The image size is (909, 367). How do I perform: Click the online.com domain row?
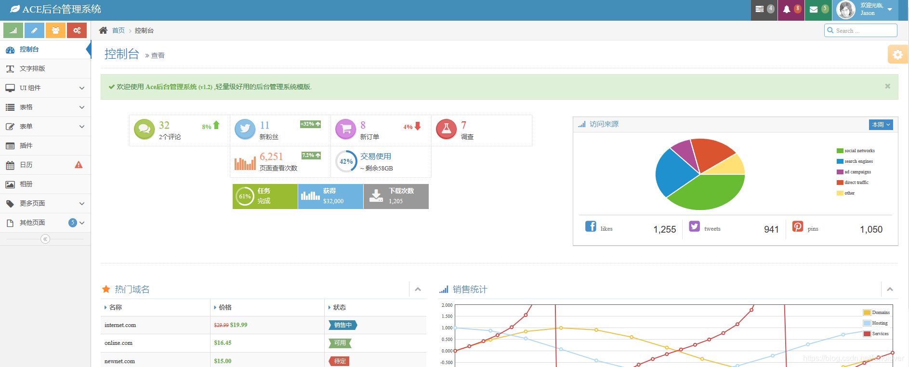point(263,343)
